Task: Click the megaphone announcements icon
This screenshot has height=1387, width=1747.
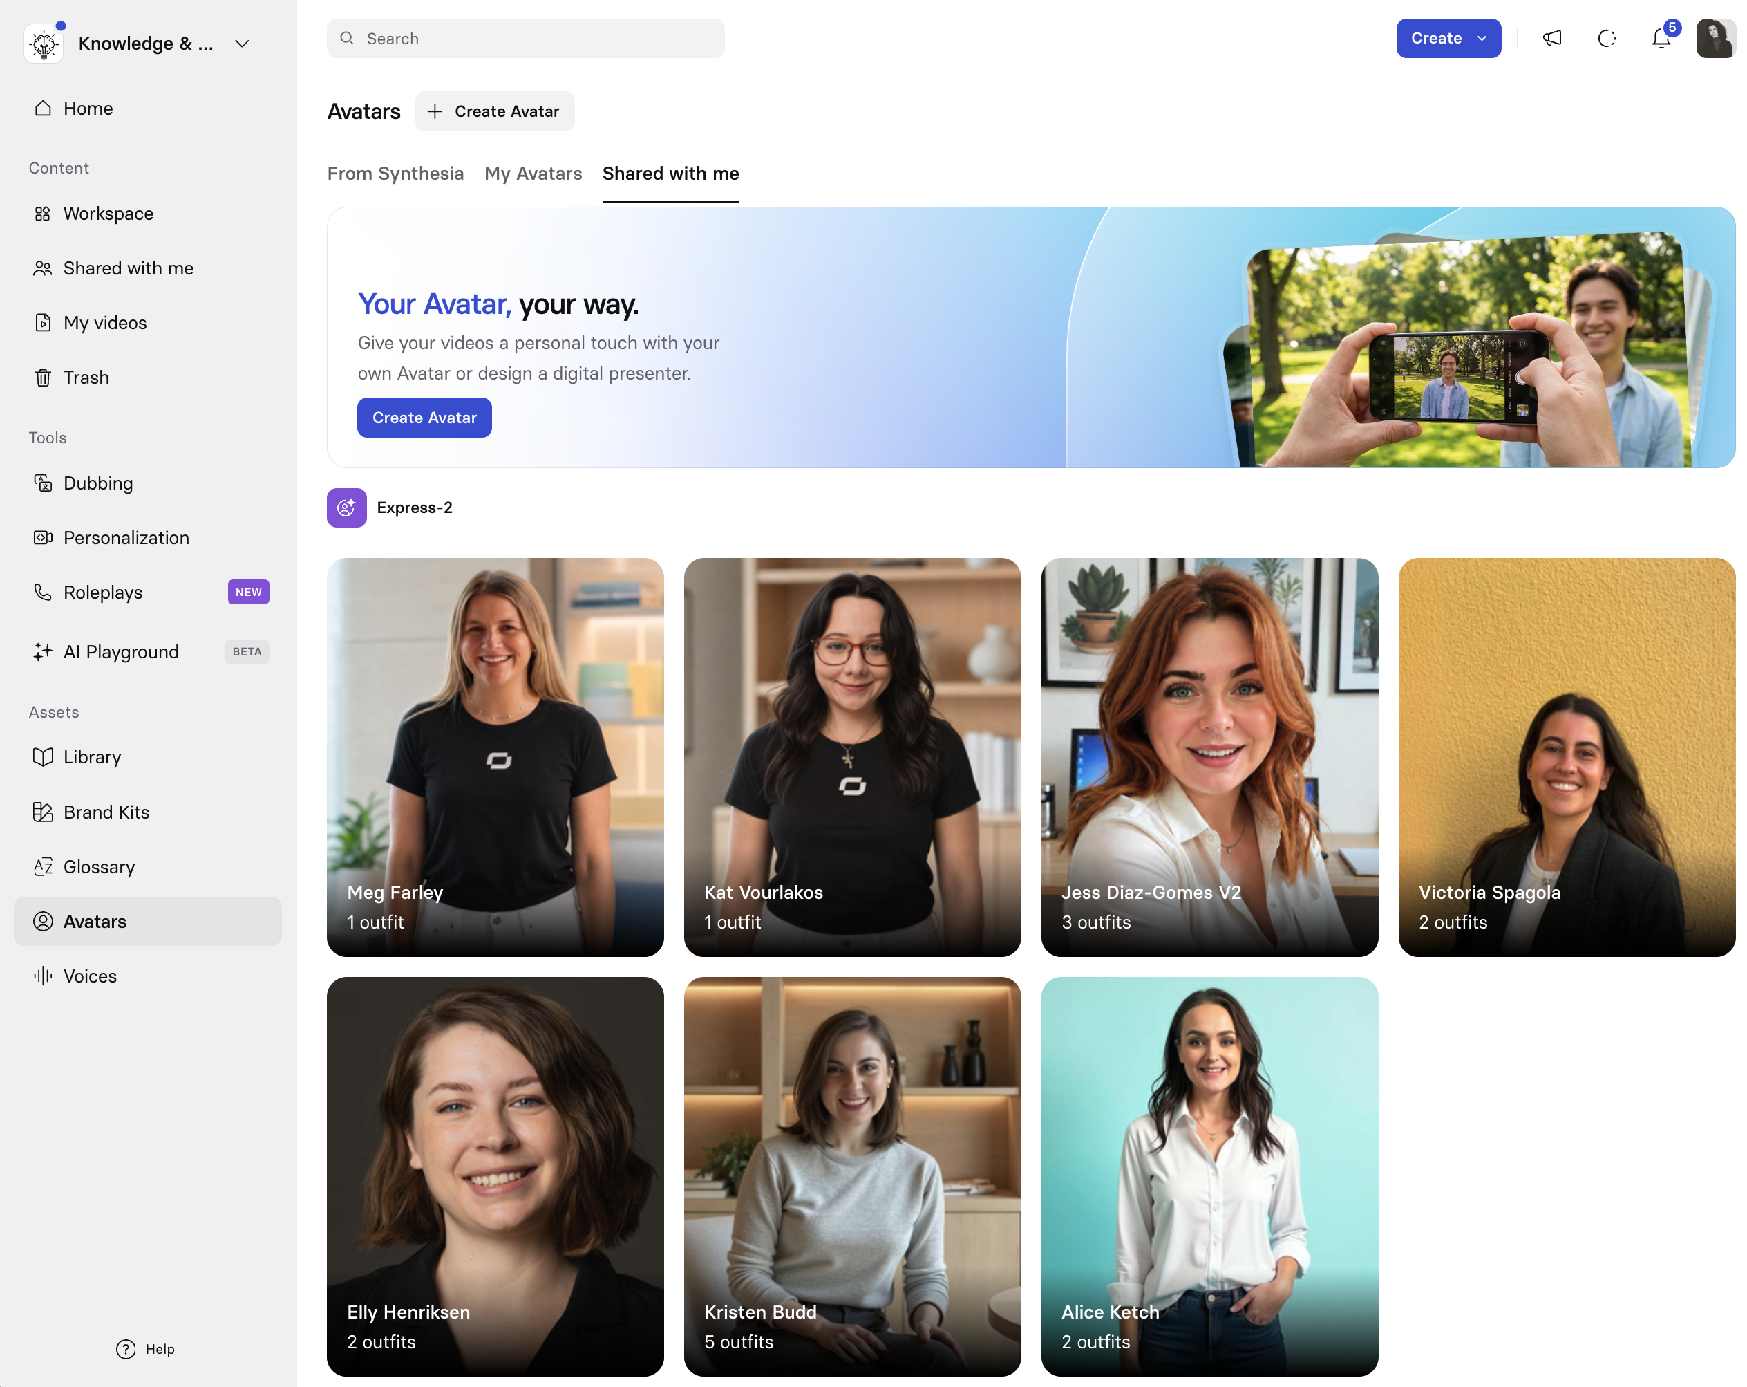Action: click(x=1551, y=38)
